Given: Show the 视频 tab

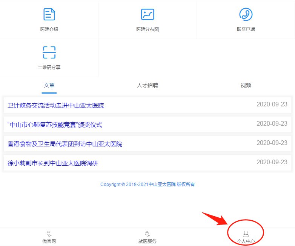Looking at the screenshot, I should click(246, 85).
